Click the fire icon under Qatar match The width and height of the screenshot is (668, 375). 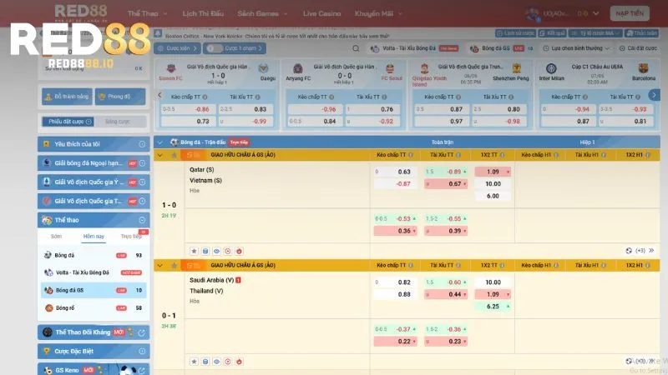[x=239, y=252]
